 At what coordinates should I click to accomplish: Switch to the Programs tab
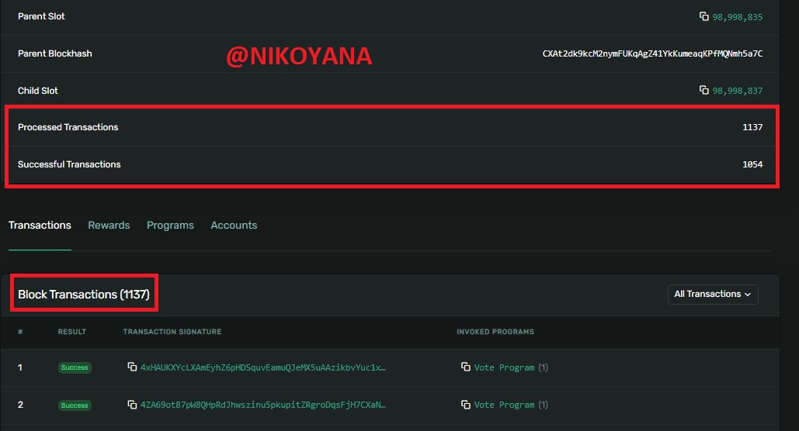pos(170,226)
